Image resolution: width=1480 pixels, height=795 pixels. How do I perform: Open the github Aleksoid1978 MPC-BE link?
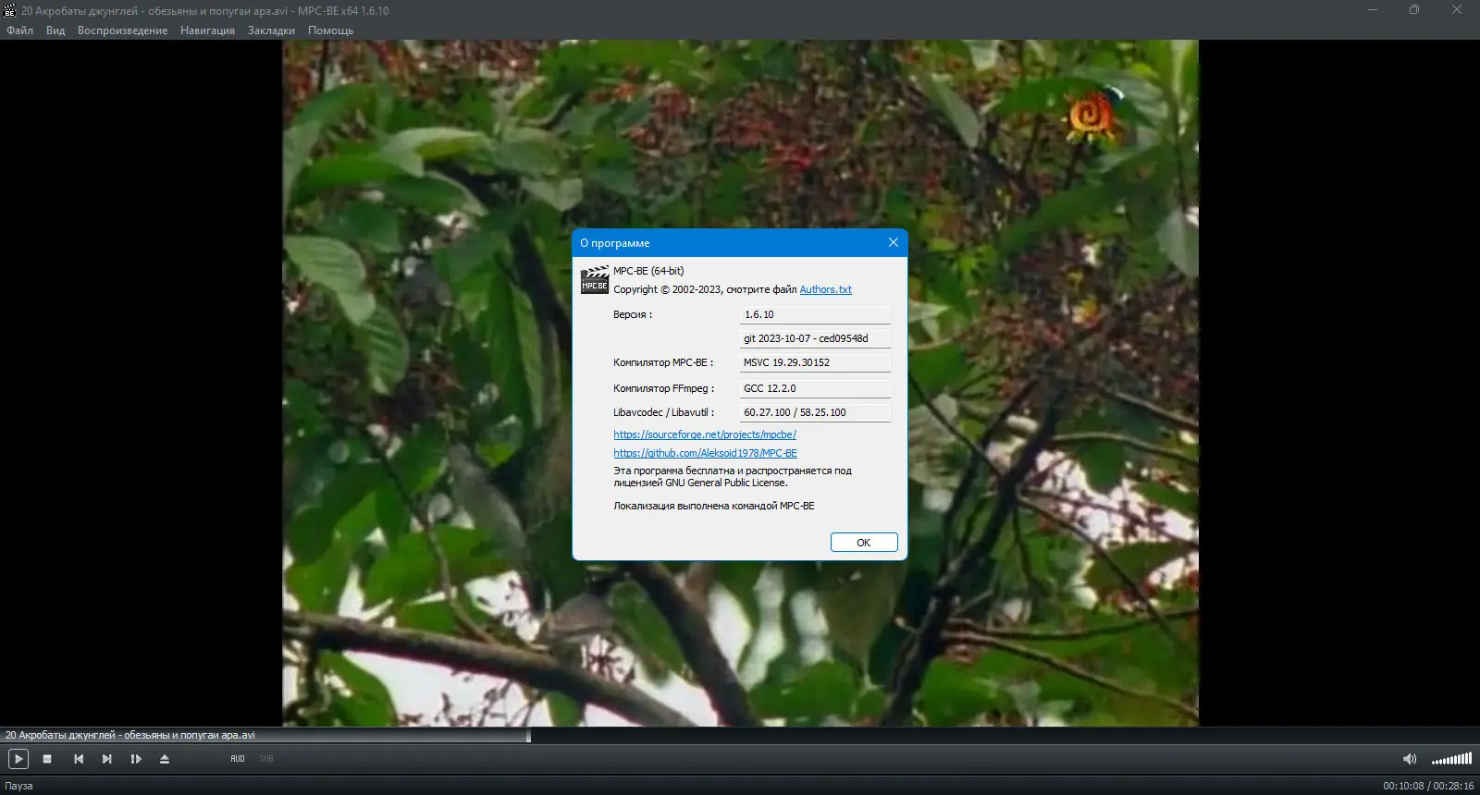(705, 453)
